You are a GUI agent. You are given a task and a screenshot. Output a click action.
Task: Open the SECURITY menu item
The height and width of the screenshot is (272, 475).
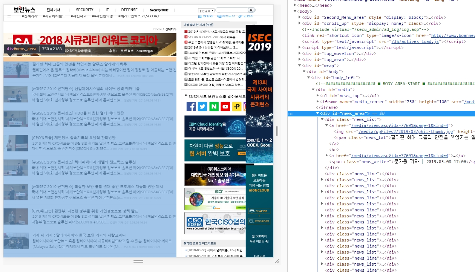point(84,10)
